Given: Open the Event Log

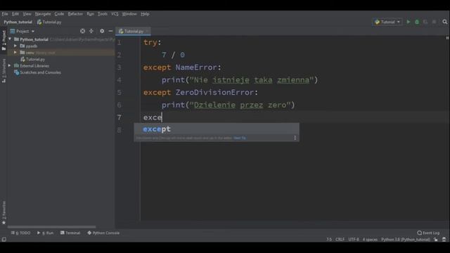Looking at the screenshot, I should click(428, 233).
